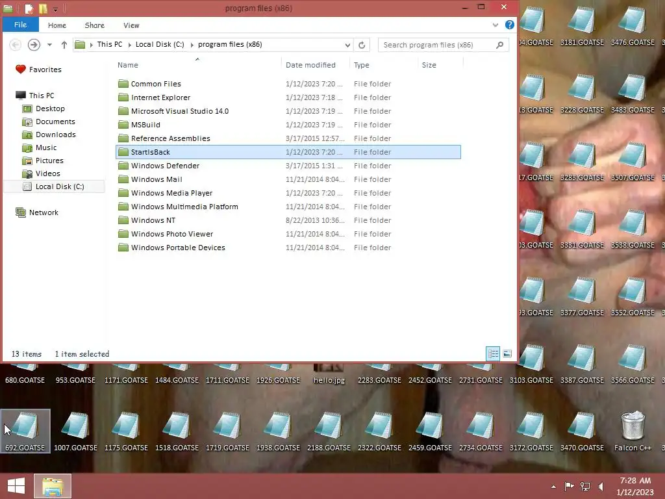Switch to Details view layout
665x499 pixels.
pos(494,353)
